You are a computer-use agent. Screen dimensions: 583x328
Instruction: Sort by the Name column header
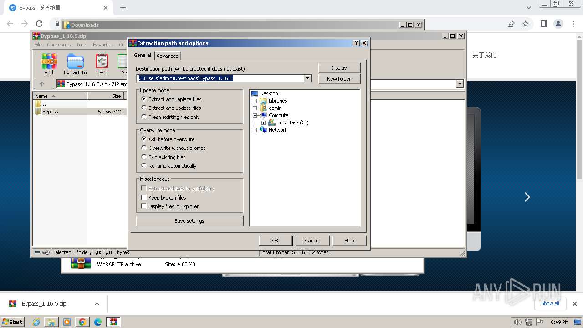pyautogui.click(x=60, y=96)
